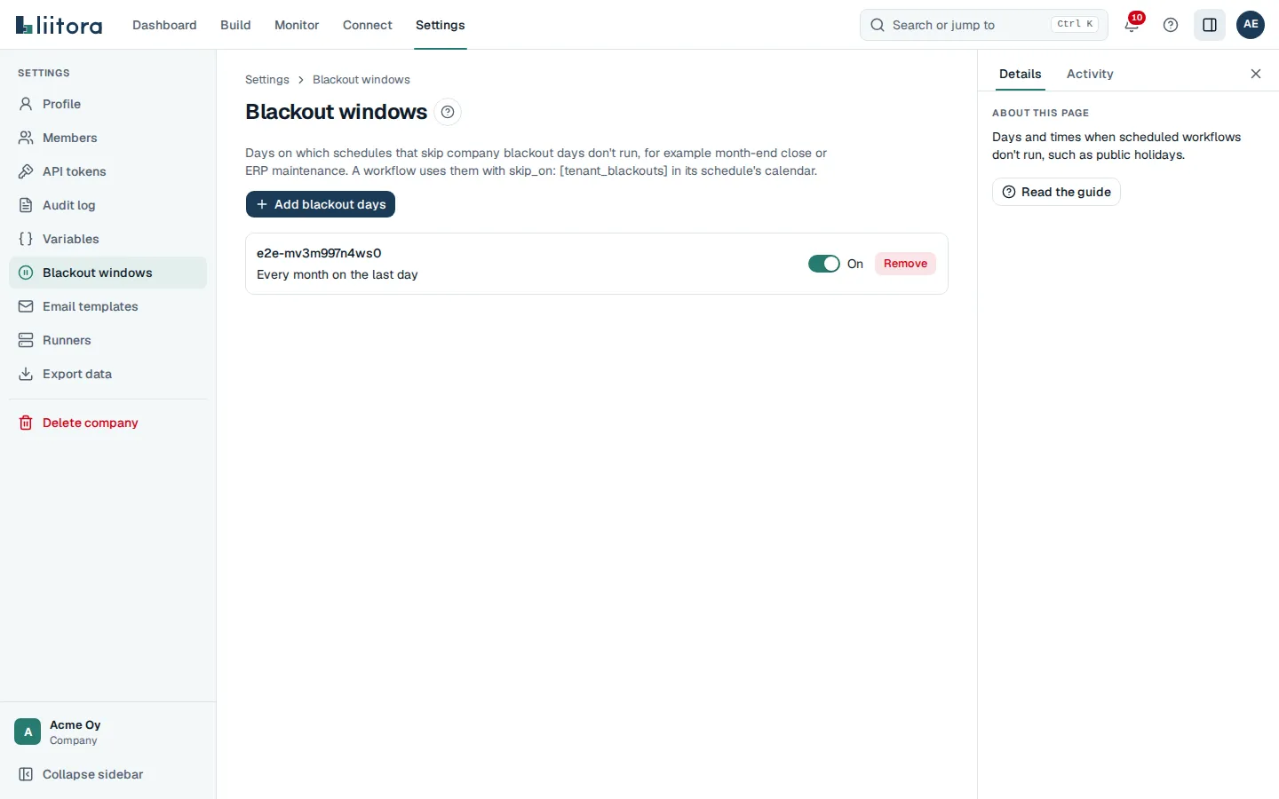
Task: Go to Members settings
Action: [x=107, y=138]
